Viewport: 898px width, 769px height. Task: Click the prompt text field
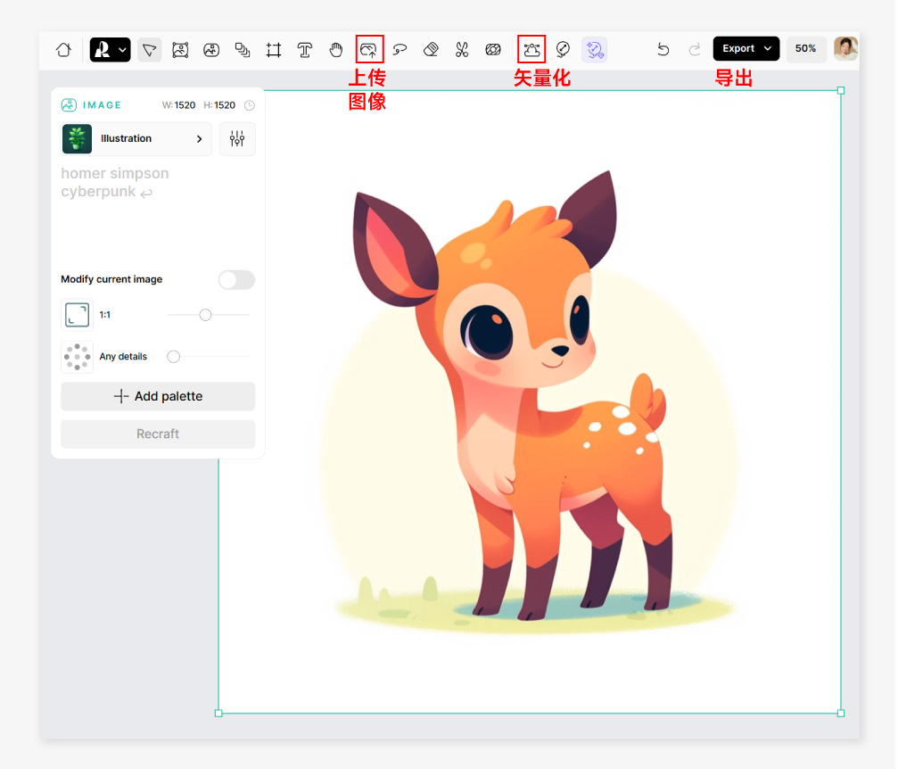point(158,212)
